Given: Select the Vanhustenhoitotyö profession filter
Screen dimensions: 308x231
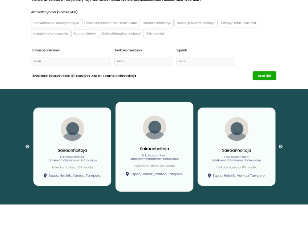Looking at the screenshot, I should coord(157,23).
